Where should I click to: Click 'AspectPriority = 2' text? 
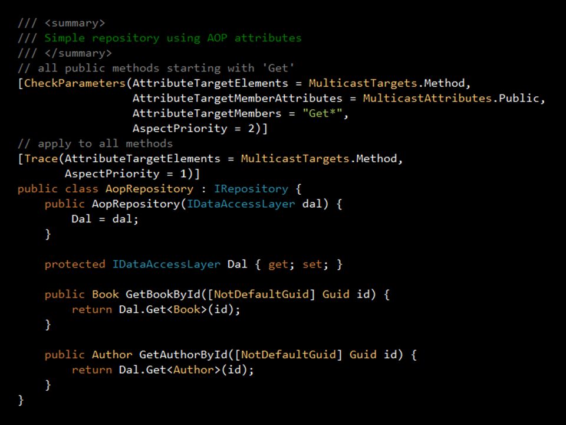click(x=194, y=128)
